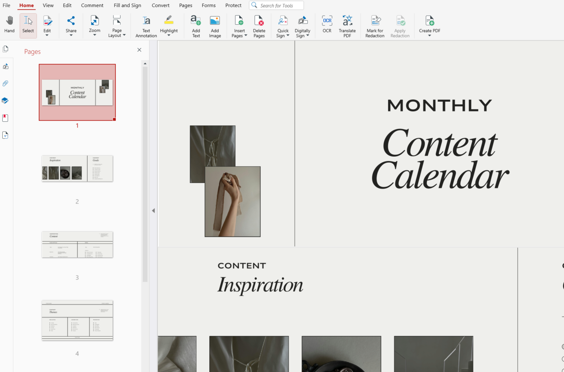564x372 pixels.
Task: Click the Delete Pages icon
Action: click(x=259, y=21)
